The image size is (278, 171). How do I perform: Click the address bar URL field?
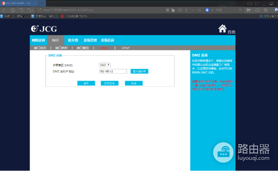tap(68, 10)
